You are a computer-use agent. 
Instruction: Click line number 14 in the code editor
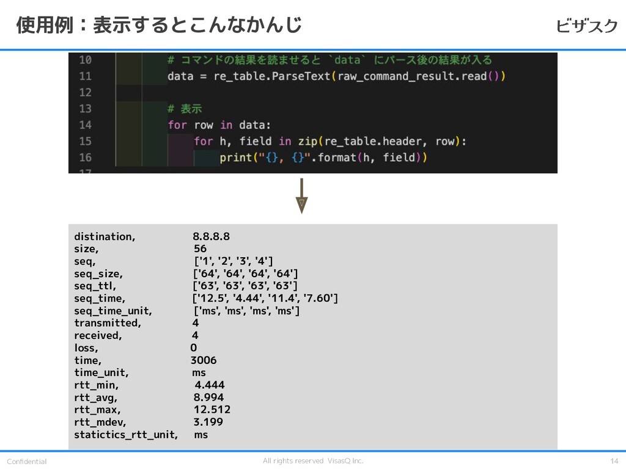point(85,125)
